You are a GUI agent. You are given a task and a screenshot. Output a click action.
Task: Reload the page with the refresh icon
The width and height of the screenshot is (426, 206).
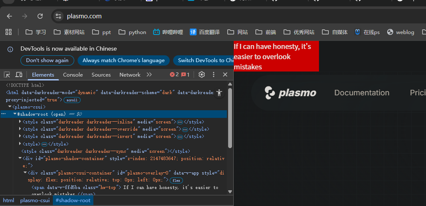(40, 16)
